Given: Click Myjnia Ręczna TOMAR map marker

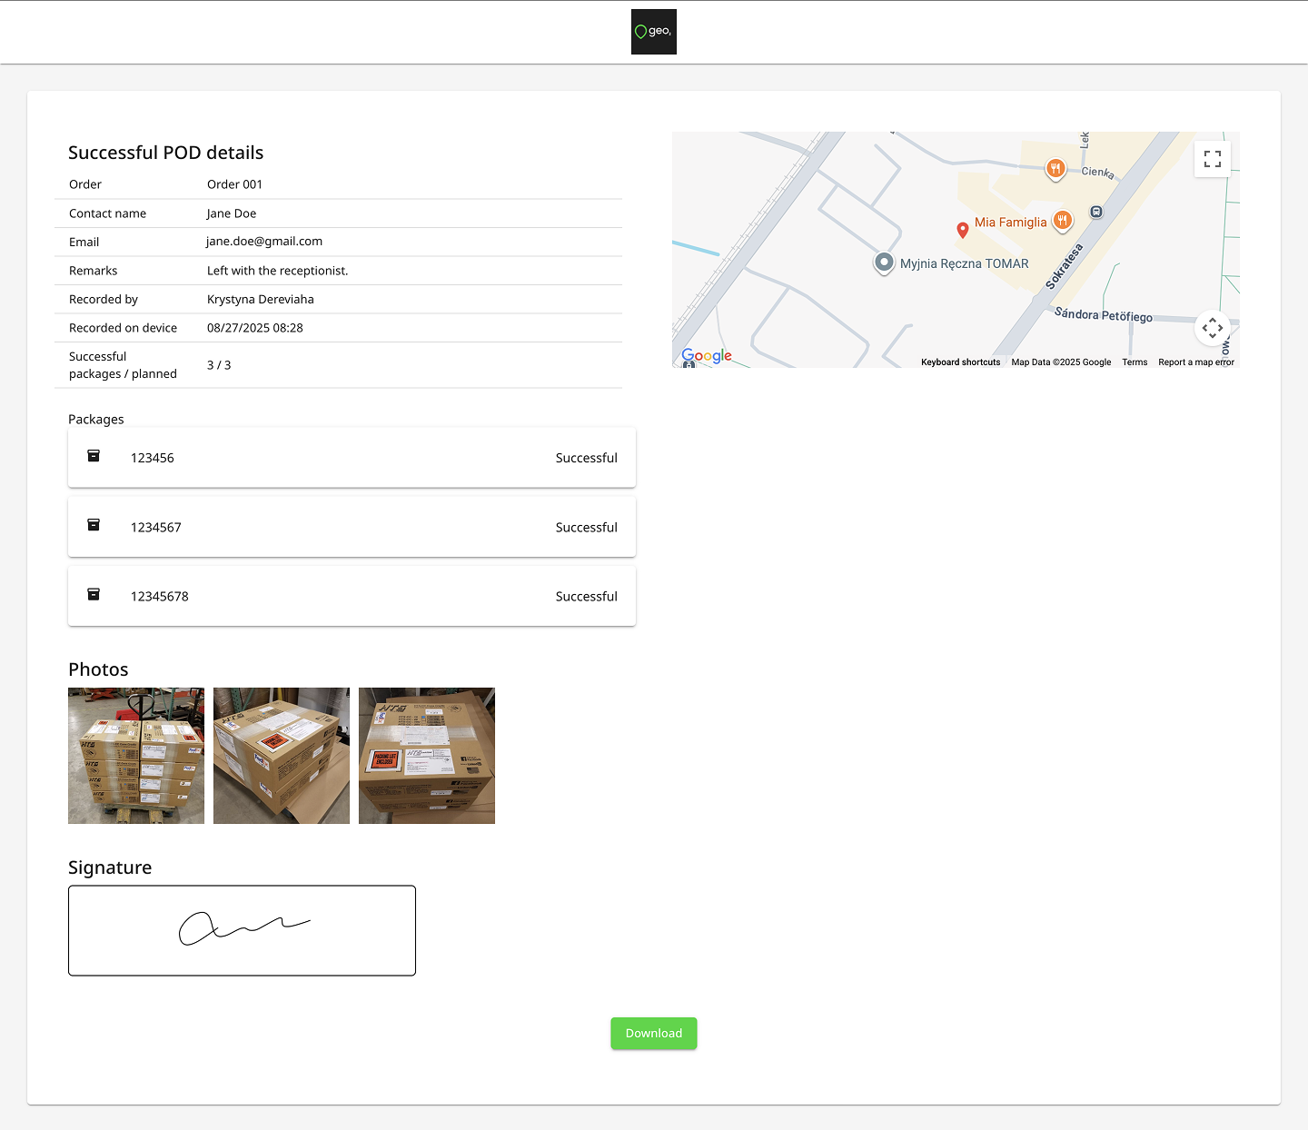Looking at the screenshot, I should [x=884, y=263].
